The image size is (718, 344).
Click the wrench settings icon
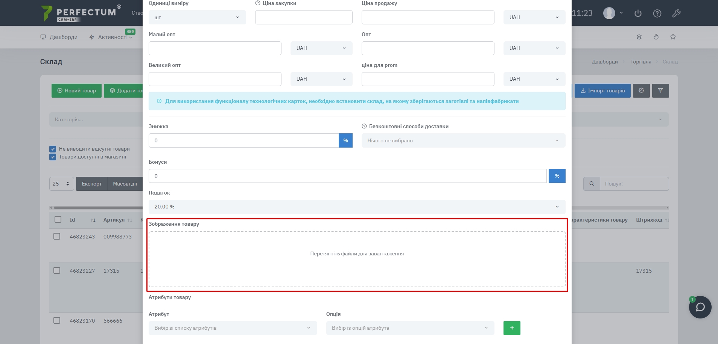click(676, 14)
